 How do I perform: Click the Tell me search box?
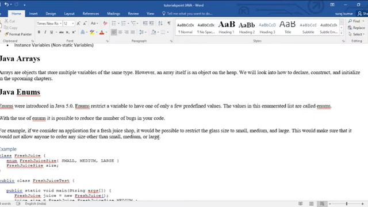point(187,14)
